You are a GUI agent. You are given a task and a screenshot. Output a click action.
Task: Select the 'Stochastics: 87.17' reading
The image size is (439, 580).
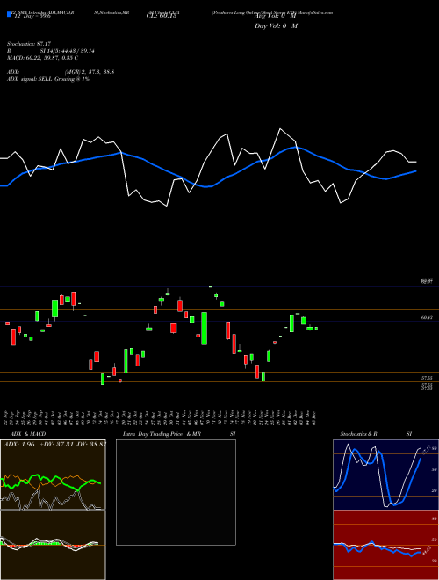point(28,44)
